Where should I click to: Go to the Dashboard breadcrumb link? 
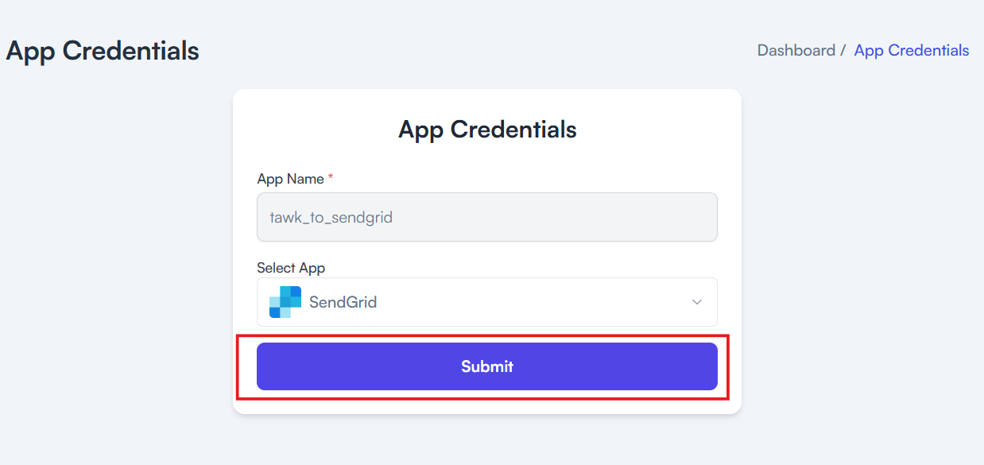click(796, 50)
